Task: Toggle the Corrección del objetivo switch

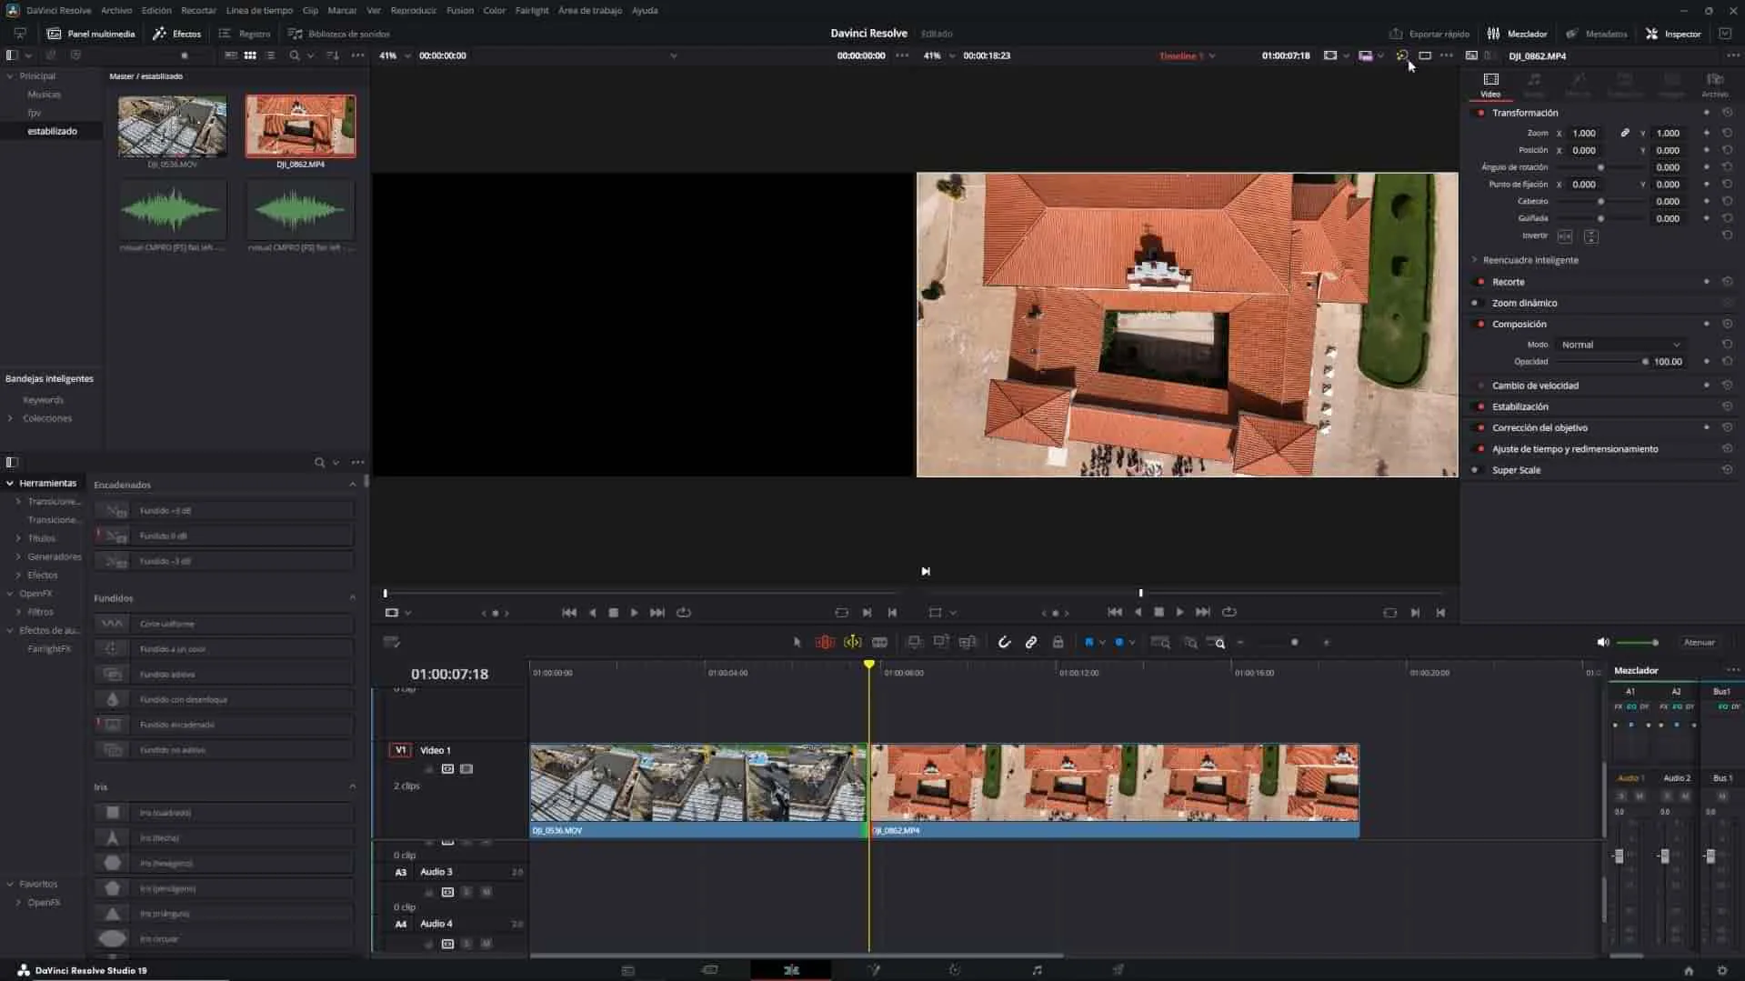Action: [1479, 427]
